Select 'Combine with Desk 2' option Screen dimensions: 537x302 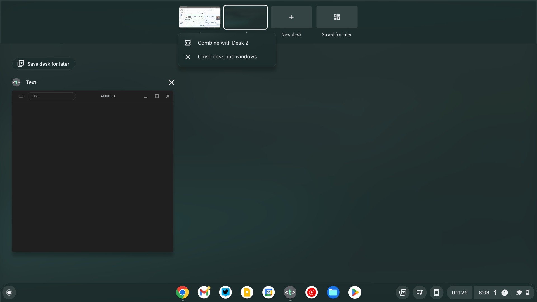pyautogui.click(x=223, y=43)
